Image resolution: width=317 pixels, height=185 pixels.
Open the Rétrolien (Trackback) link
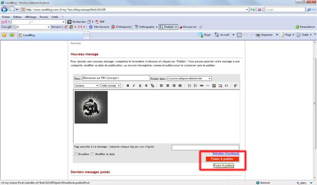point(225,154)
